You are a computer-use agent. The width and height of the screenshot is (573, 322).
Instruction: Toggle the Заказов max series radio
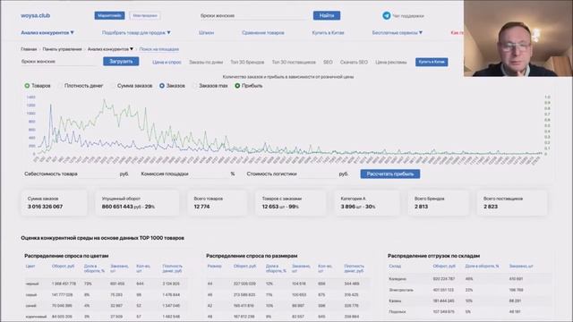click(194, 86)
